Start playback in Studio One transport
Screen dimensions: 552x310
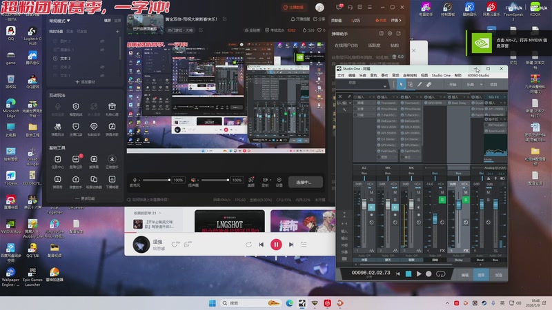coord(419,273)
